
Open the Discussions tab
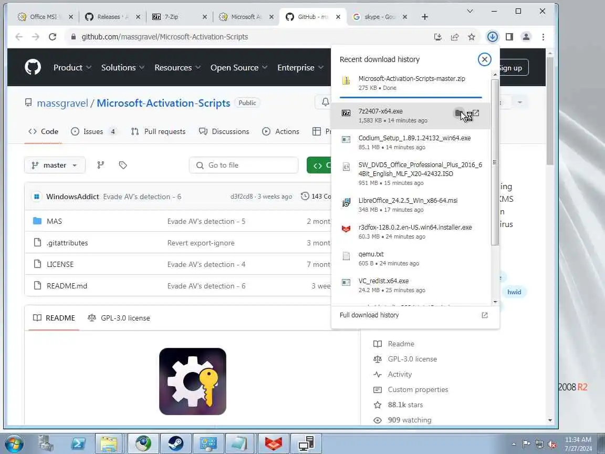coord(224,132)
